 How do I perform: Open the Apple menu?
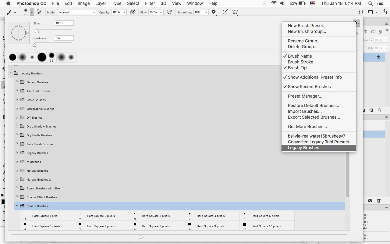(x=8, y=3)
